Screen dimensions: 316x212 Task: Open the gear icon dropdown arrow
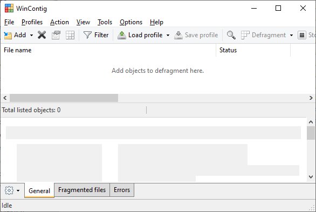coord(18,190)
